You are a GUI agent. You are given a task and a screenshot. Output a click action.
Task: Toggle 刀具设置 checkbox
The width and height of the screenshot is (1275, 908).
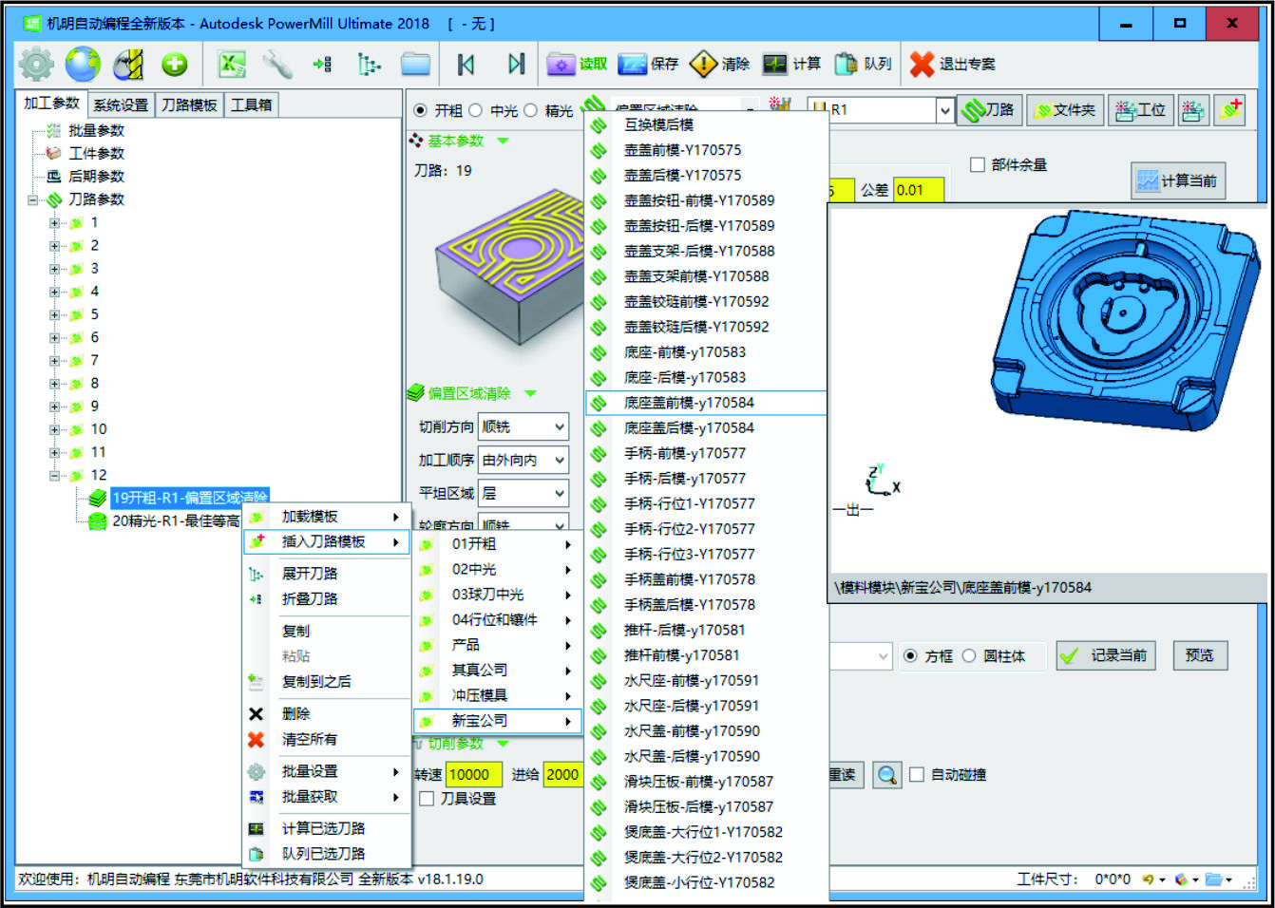[428, 799]
